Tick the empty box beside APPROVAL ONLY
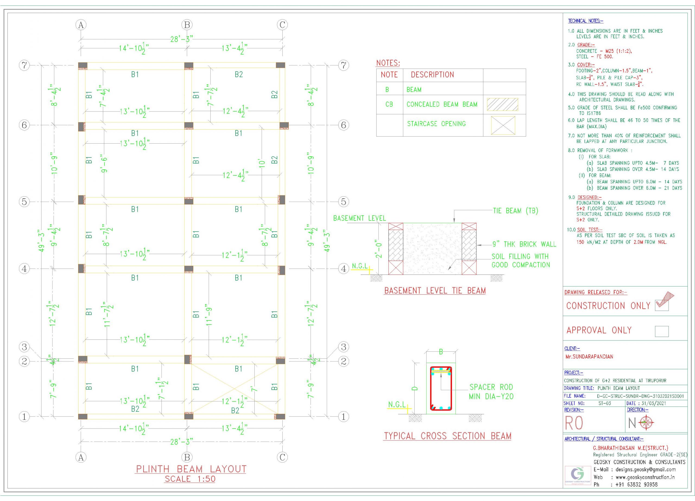 (662, 331)
